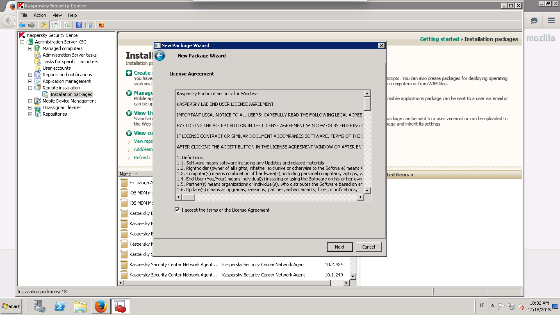Open Help from the question mark icon
This screenshot has height=315, width=560.
click(79, 25)
